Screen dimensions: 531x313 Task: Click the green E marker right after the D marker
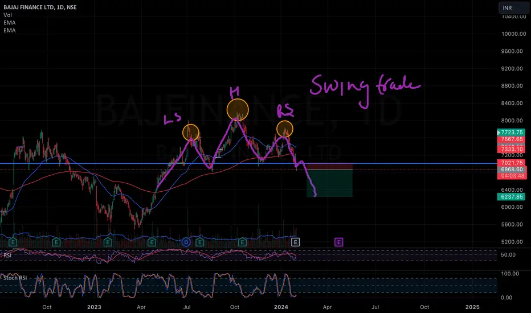(x=200, y=242)
